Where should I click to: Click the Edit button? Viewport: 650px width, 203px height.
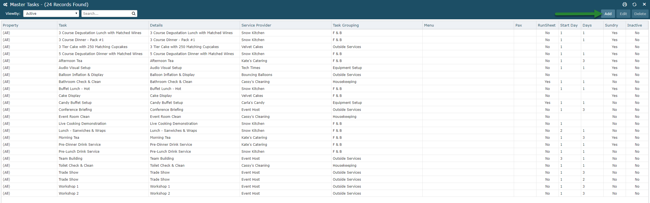point(623,14)
